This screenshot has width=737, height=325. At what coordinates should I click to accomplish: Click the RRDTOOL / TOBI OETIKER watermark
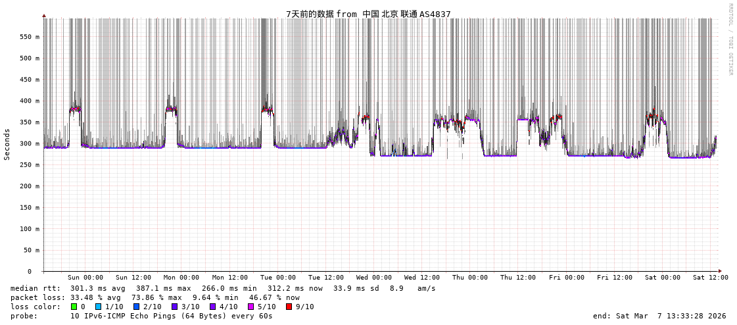730,39
